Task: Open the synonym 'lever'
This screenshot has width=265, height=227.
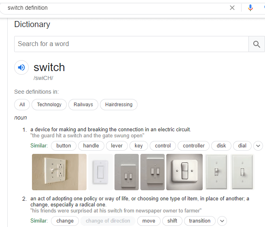Action: (117, 146)
